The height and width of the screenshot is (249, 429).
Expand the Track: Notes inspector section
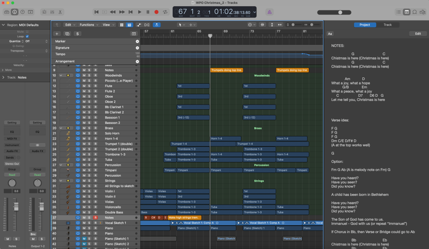[3, 77]
